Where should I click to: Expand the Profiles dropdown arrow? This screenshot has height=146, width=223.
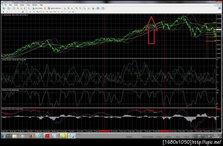click(10, 8)
